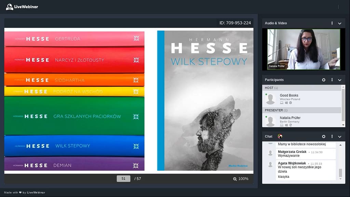Open the Participants panel options menu

pyautogui.click(x=332, y=80)
